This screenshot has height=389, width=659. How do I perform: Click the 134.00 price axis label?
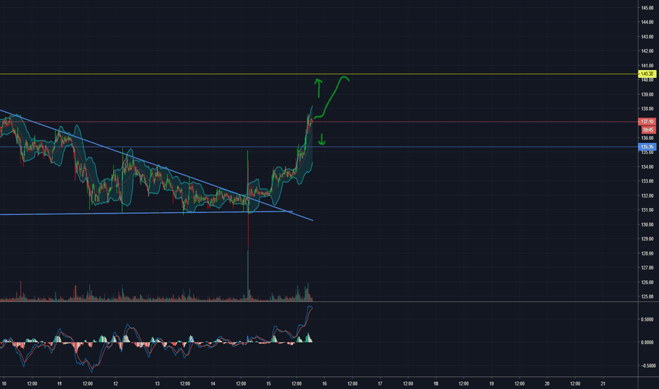pyautogui.click(x=647, y=167)
